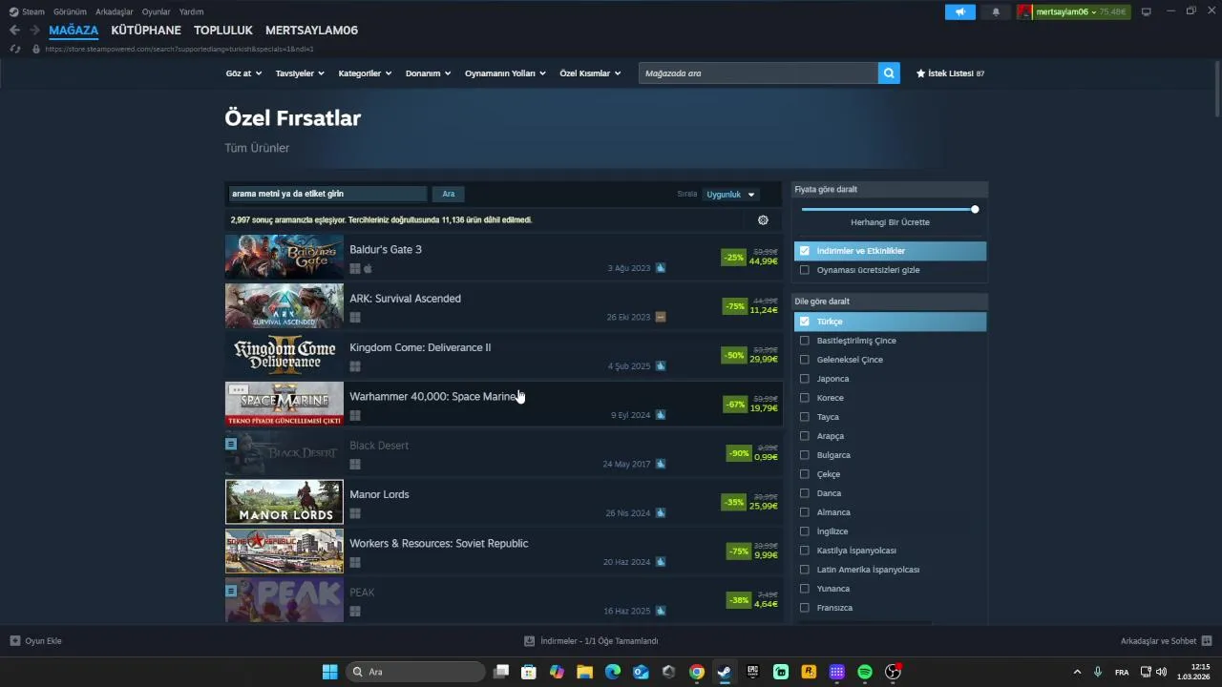1222x687 pixels.
Task: Click the Yardım menu
Action: click(x=191, y=11)
